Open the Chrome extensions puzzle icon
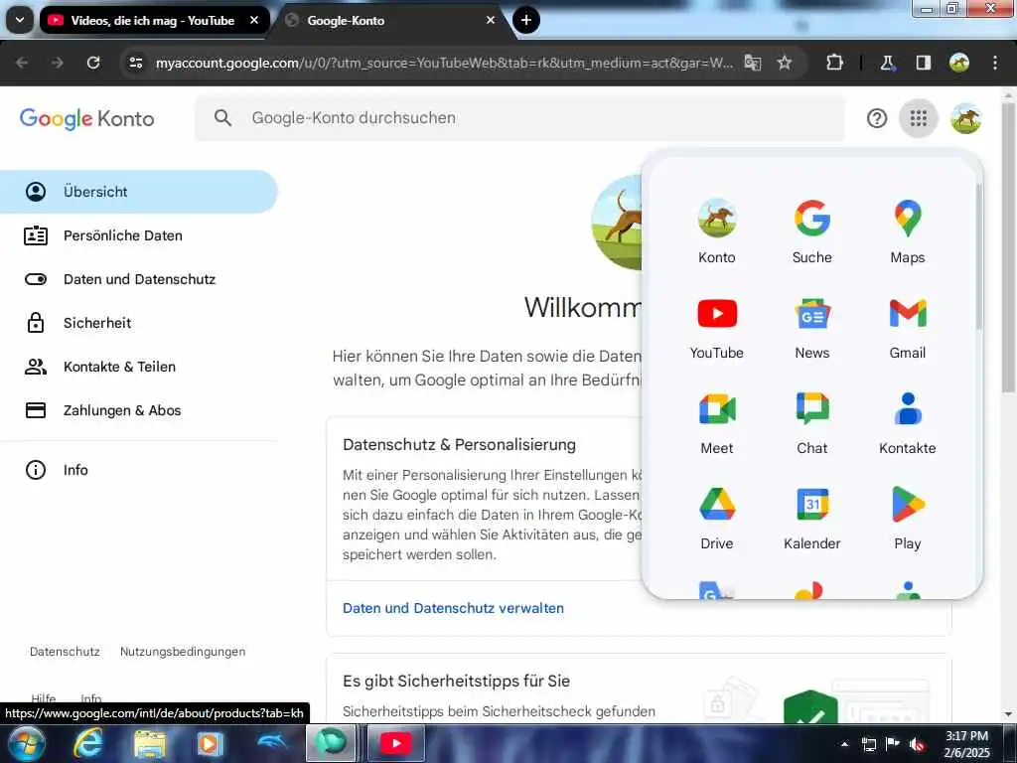1017x763 pixels. 834,63
